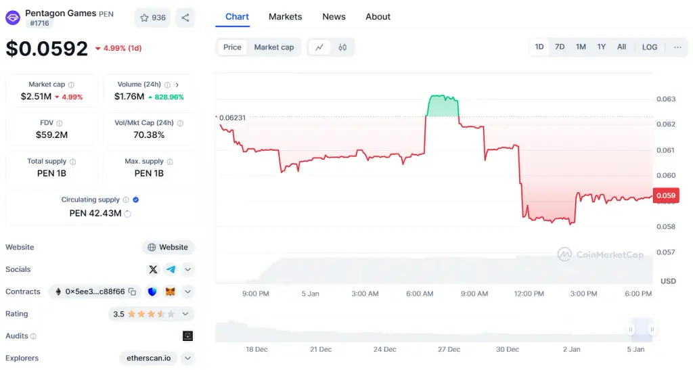
Task: Set chart range to 1M
Action: (x=581, y=47)
